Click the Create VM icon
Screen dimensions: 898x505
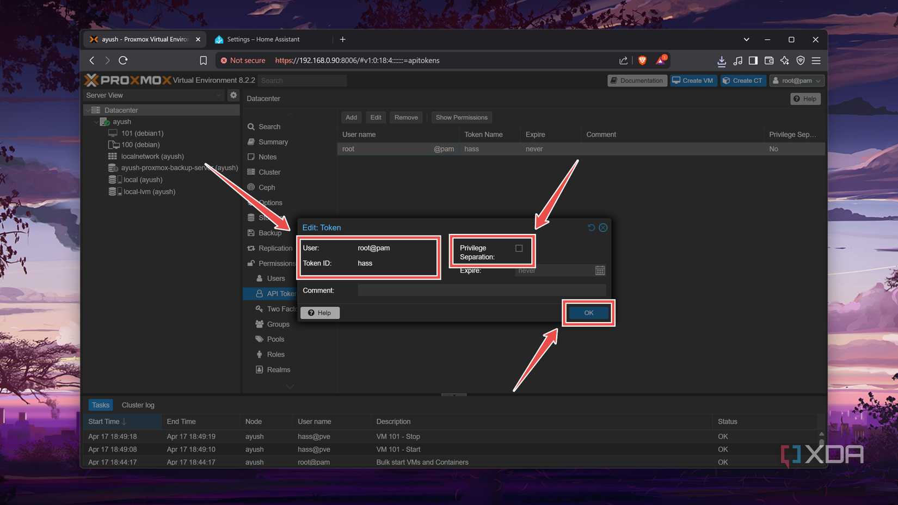[x=675, y=80]
